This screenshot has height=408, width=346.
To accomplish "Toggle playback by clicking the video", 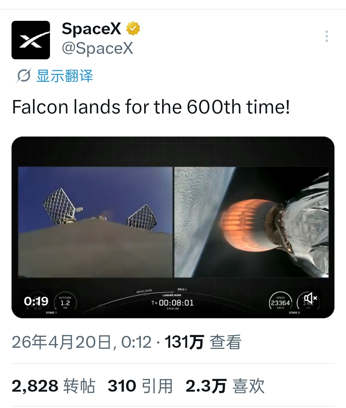I will pos(173,224).
